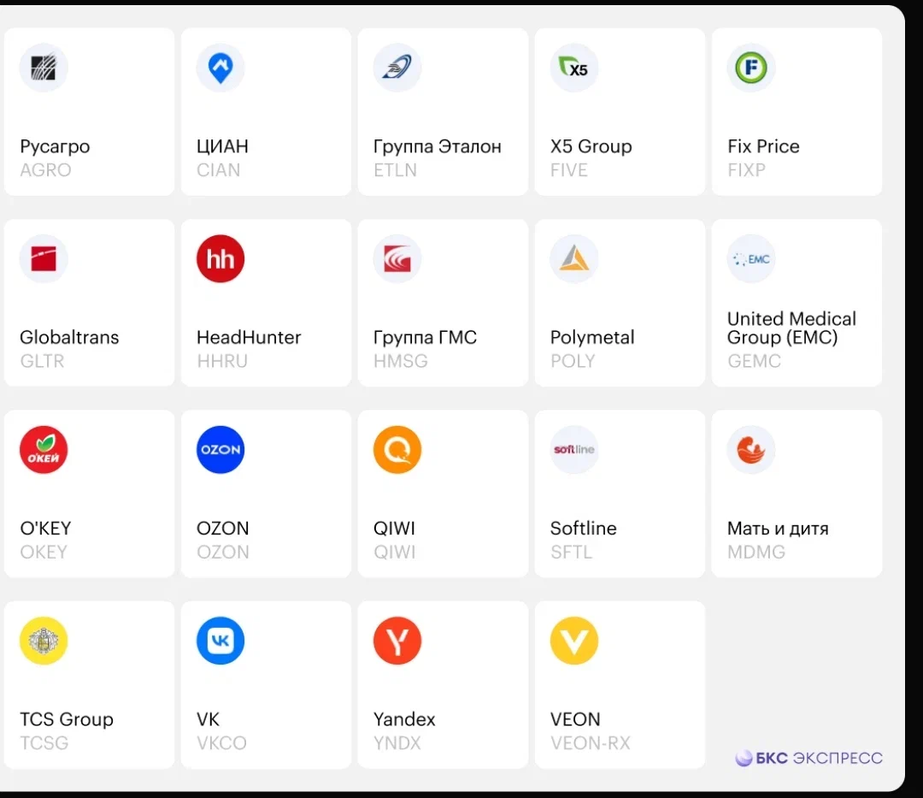The height and width of the screenshot is (798, 923).
Task: Click the Мать и дитя logo
Action: (751, 450)
